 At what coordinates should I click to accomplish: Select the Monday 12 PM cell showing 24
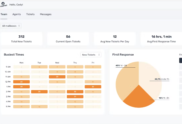click(21, 82)
